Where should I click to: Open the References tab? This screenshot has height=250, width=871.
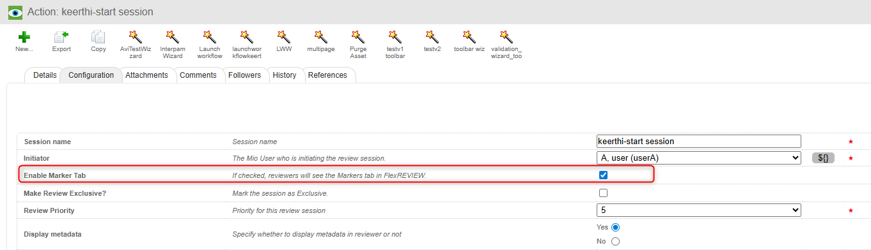click(327, 75)
